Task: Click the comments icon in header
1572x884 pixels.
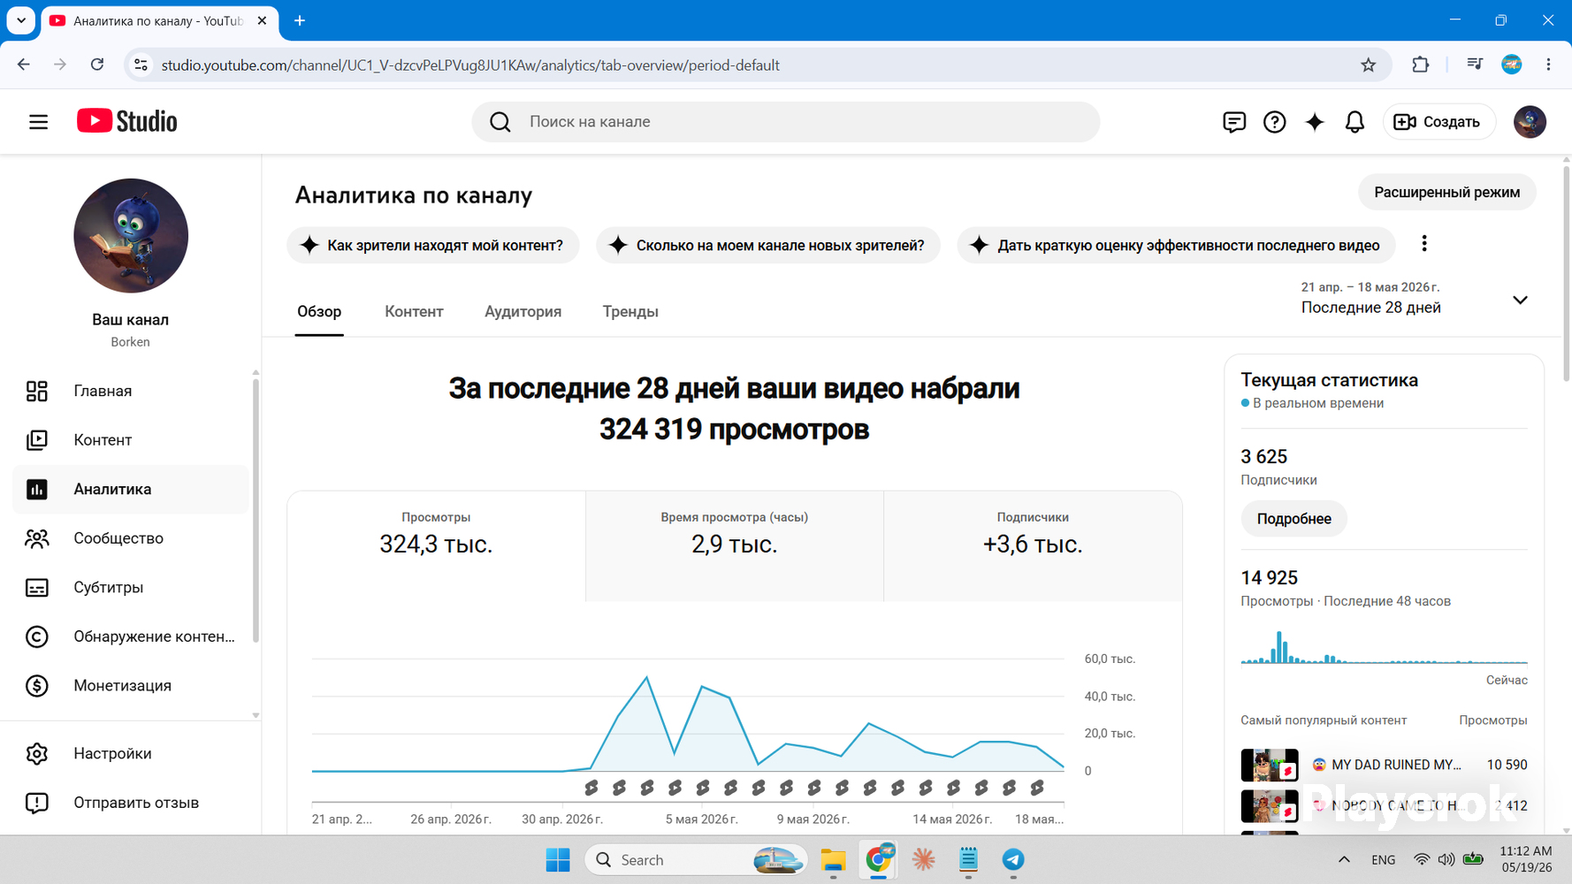Action: 1233,122
